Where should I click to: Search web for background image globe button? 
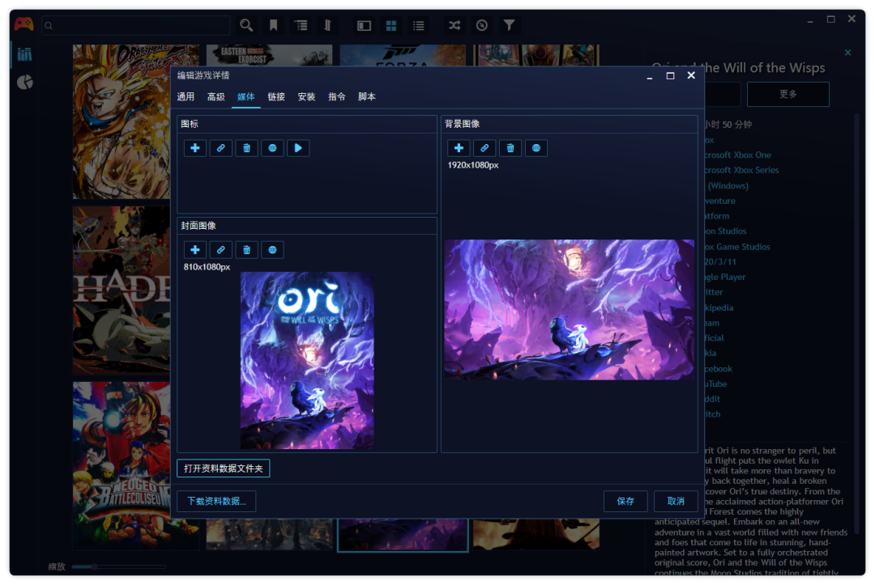click(x=536, y=147)
